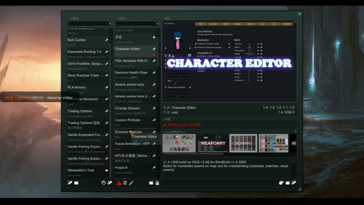The height and width of the screenshot is (205, 364).
Task: Select Character Editor in the active list
Action: [135, 51]
